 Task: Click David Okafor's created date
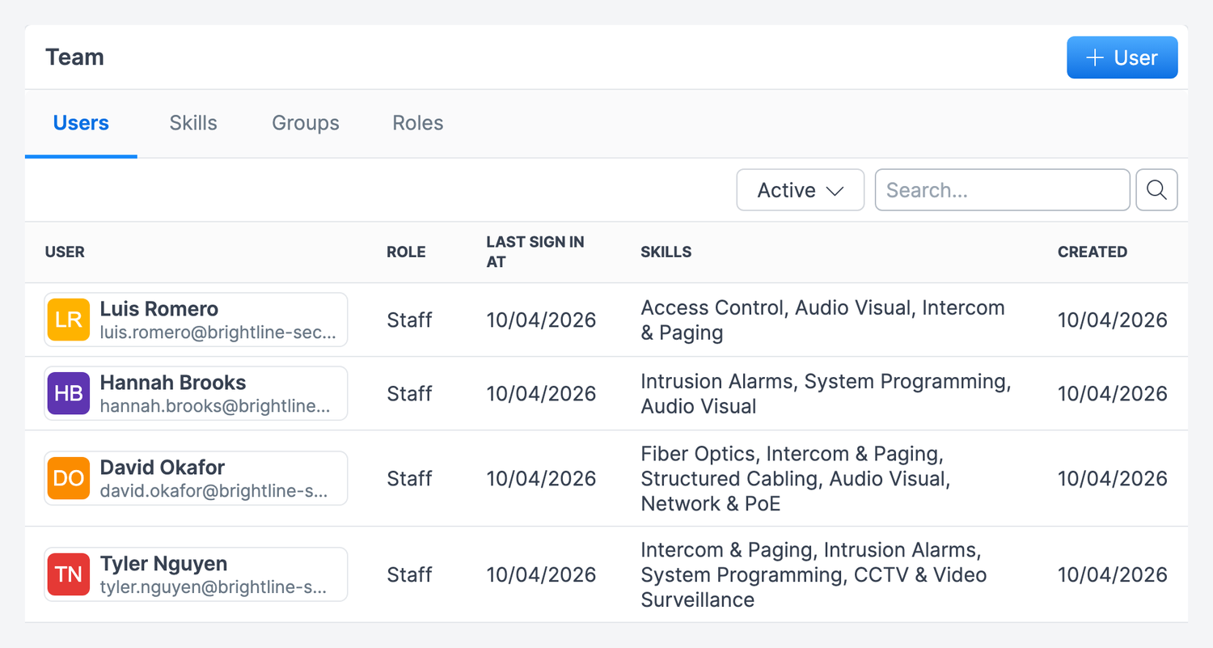point(1113,478)
